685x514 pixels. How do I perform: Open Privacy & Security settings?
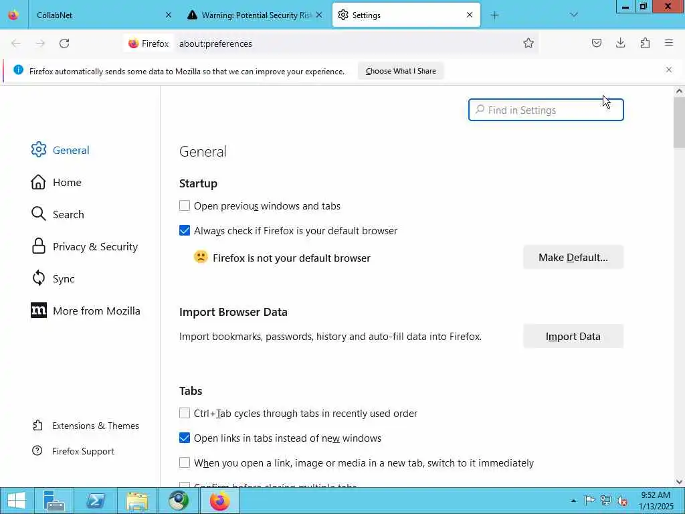point(84,246)
